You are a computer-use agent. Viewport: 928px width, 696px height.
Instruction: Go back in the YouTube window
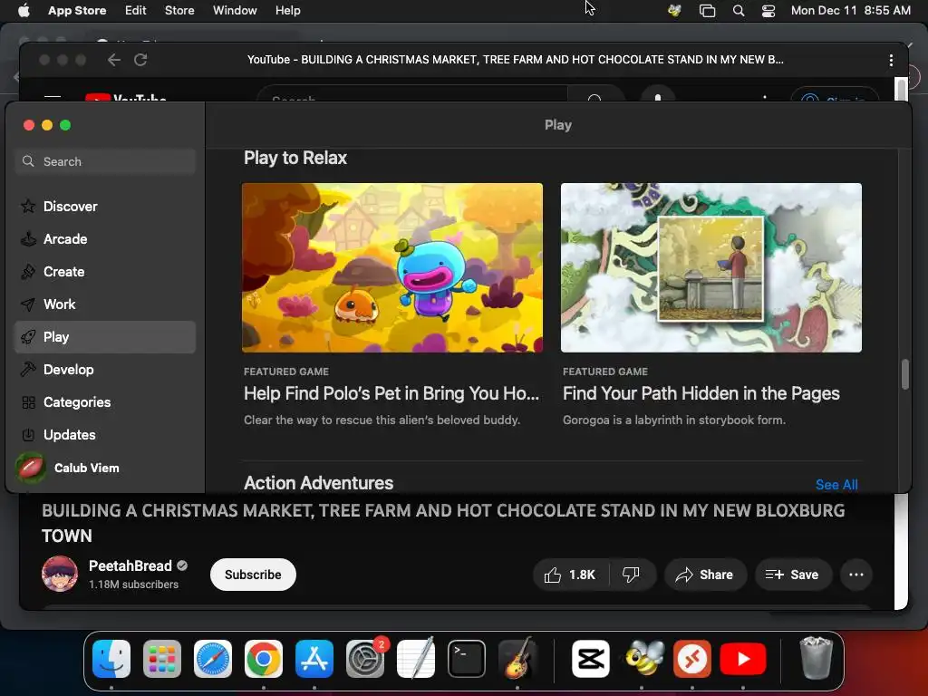click(x=114, y=60)
